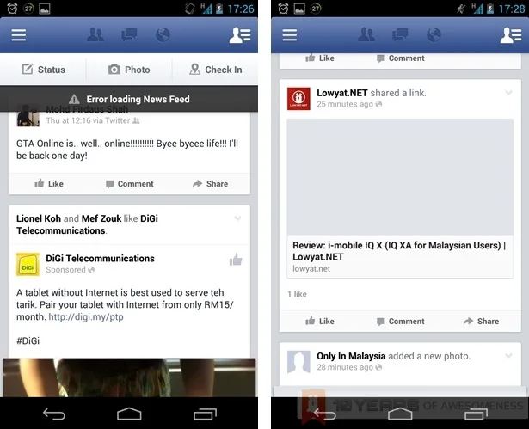Open the DiGi sponsored ad image
Screen dimensions: 529x429
[x=129, y=377]
